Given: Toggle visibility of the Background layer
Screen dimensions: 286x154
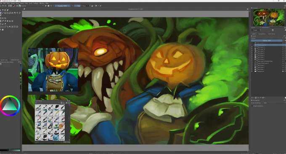Looking at the screenshot, I should pyautogui.click(x=252, y=71).
